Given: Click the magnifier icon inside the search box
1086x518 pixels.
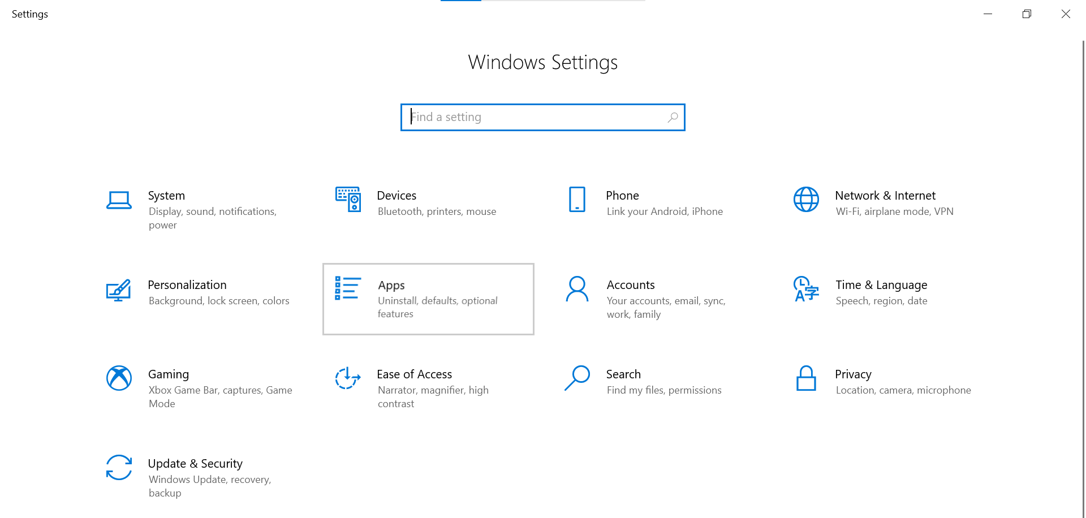Looking at the screenshot, I should (x=673, y=117).
